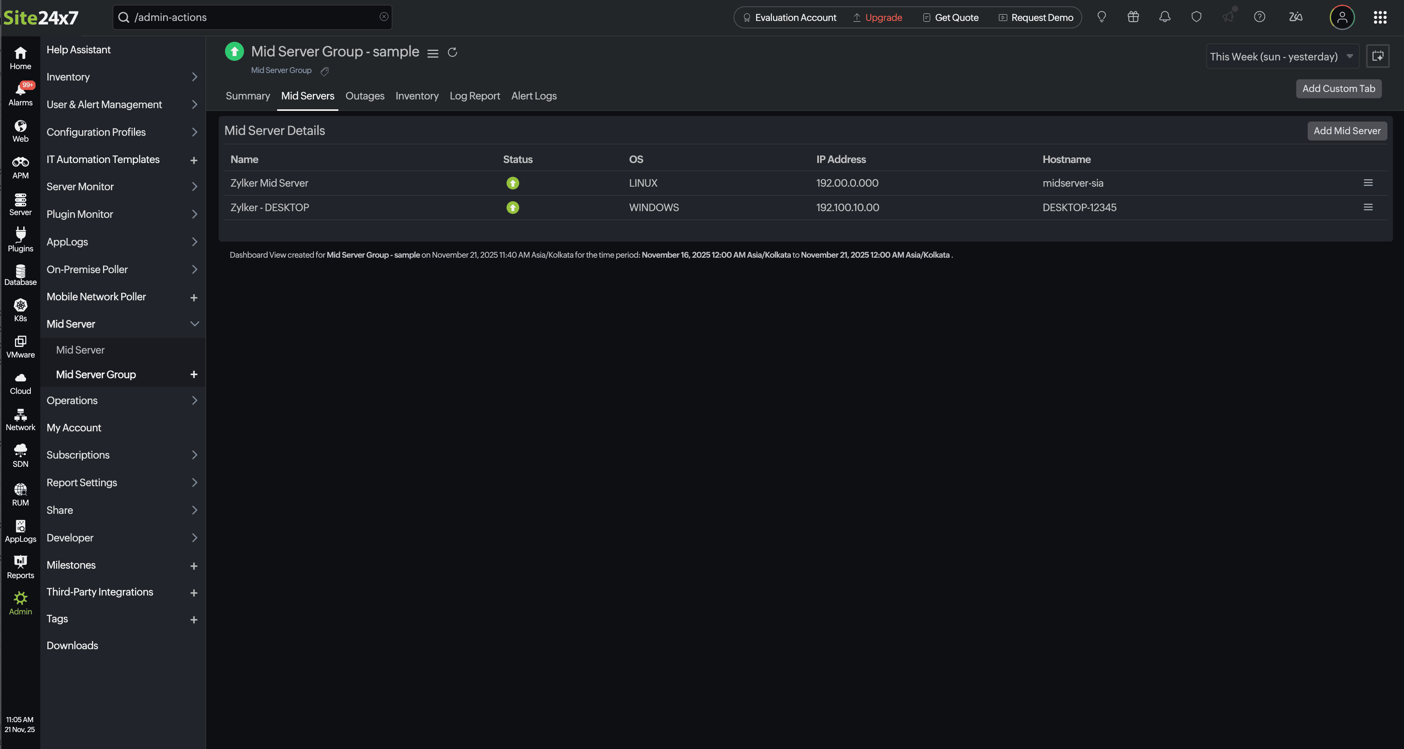Click the Add Mid Server button
This screenshot has height=749, width=1404.
coord(1347,131)
